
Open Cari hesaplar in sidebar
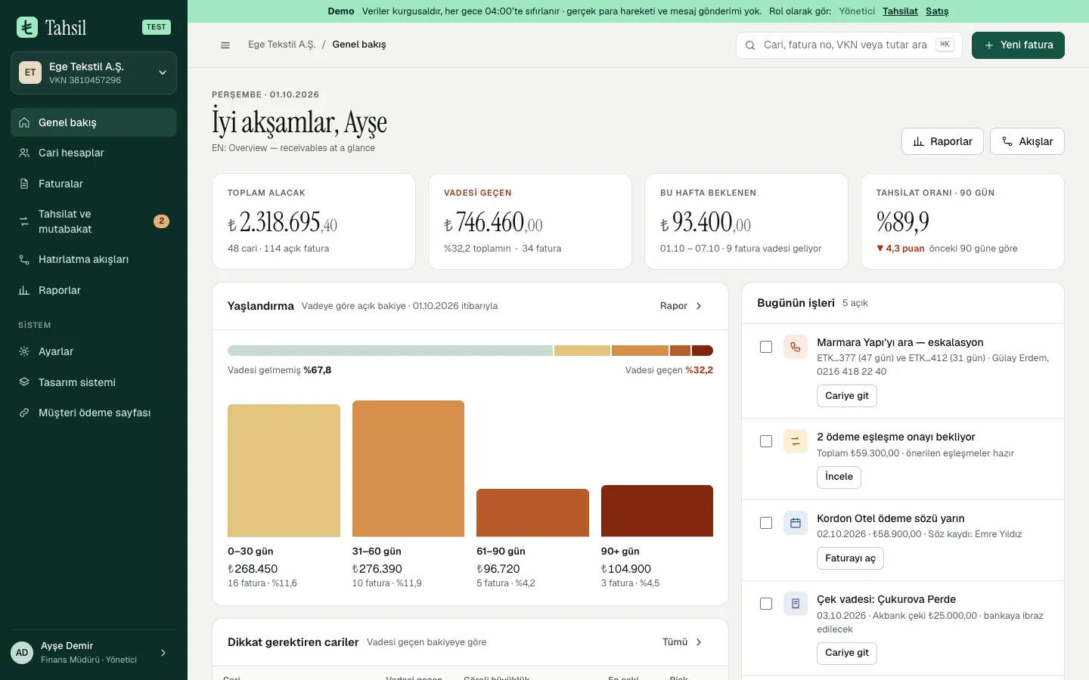pos(94,153)
